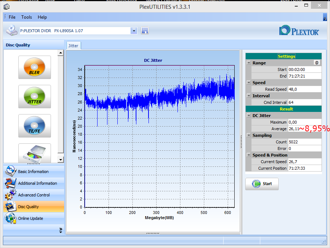The image size is (330, 248).
Task: Click the Result header
Action: click(283, 109)
